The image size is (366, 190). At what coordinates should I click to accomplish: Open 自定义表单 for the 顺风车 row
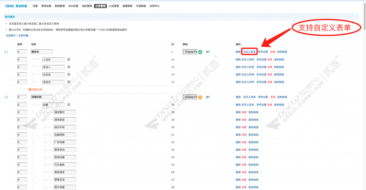pos(249,52)
